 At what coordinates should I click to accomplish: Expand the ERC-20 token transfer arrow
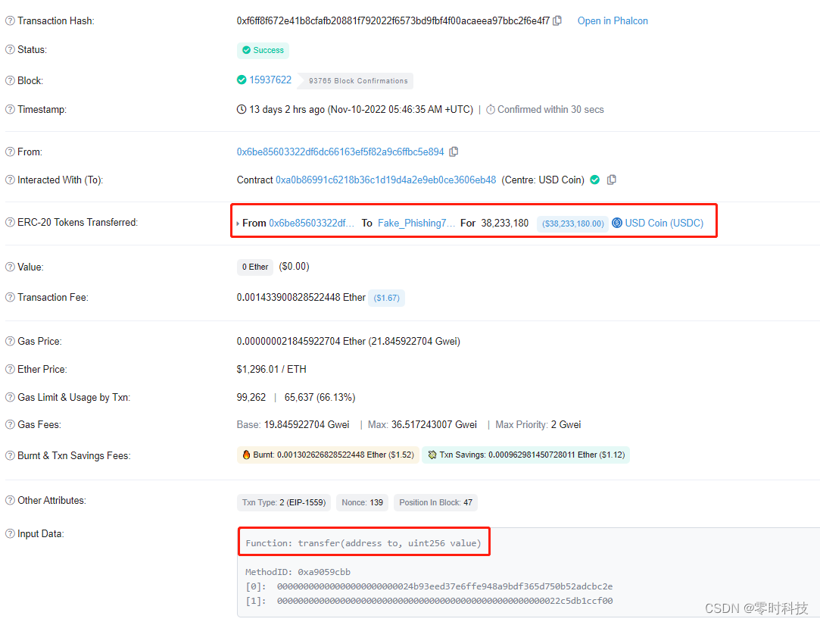point(238,223)
